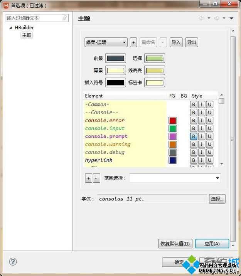Pick the console.debug FG gray swatch
This screenshot has height=276, width=241.
[x=172, y=152]
